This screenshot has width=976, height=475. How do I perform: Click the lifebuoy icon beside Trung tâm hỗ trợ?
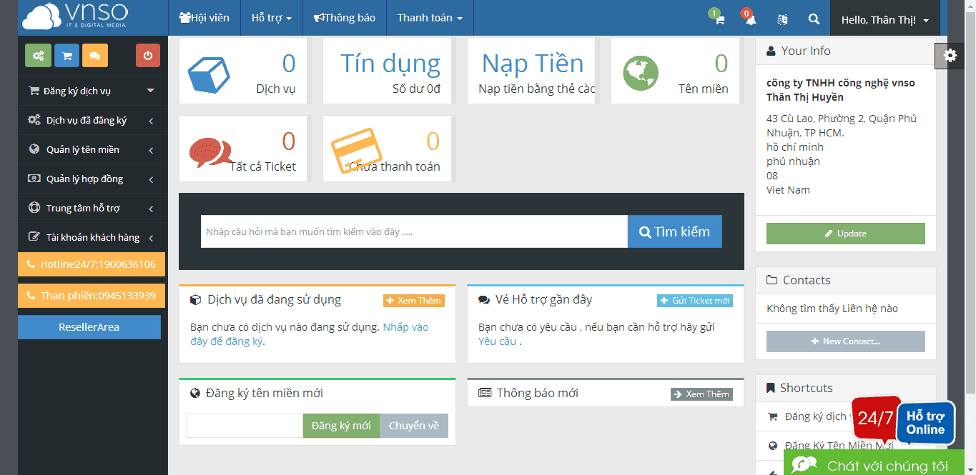click(34, 208)
